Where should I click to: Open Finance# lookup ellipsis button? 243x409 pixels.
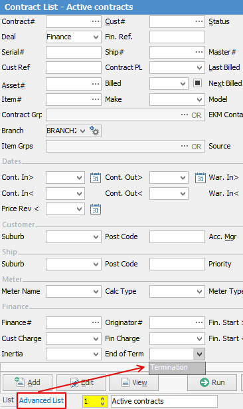click(96, 322)
